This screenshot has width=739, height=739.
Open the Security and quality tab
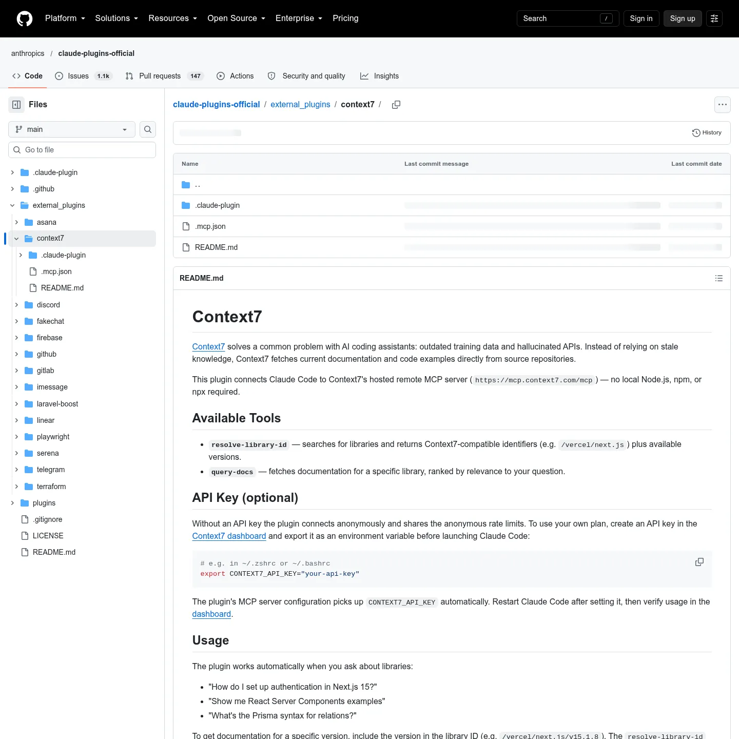(306, 76)
